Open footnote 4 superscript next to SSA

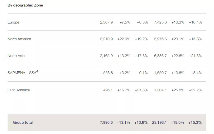pos(37,72)
